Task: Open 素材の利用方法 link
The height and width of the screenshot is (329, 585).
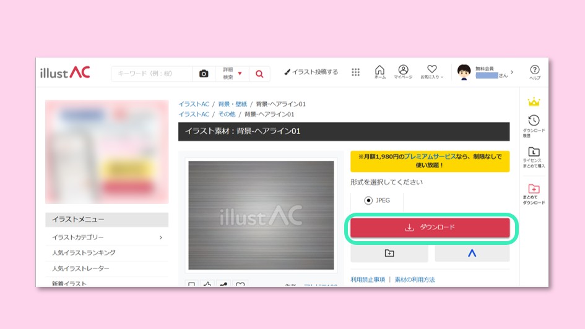Action: click(x=415, y=280)
